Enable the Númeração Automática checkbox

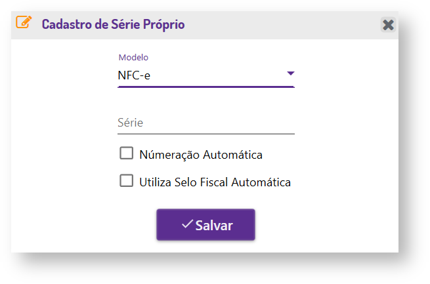pos(126,153)
